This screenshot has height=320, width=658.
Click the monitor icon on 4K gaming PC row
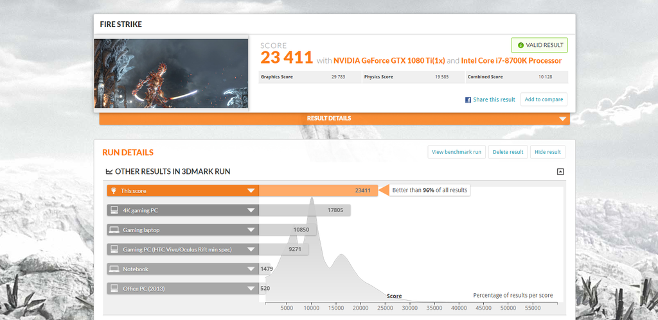click(x=113, y=210)
